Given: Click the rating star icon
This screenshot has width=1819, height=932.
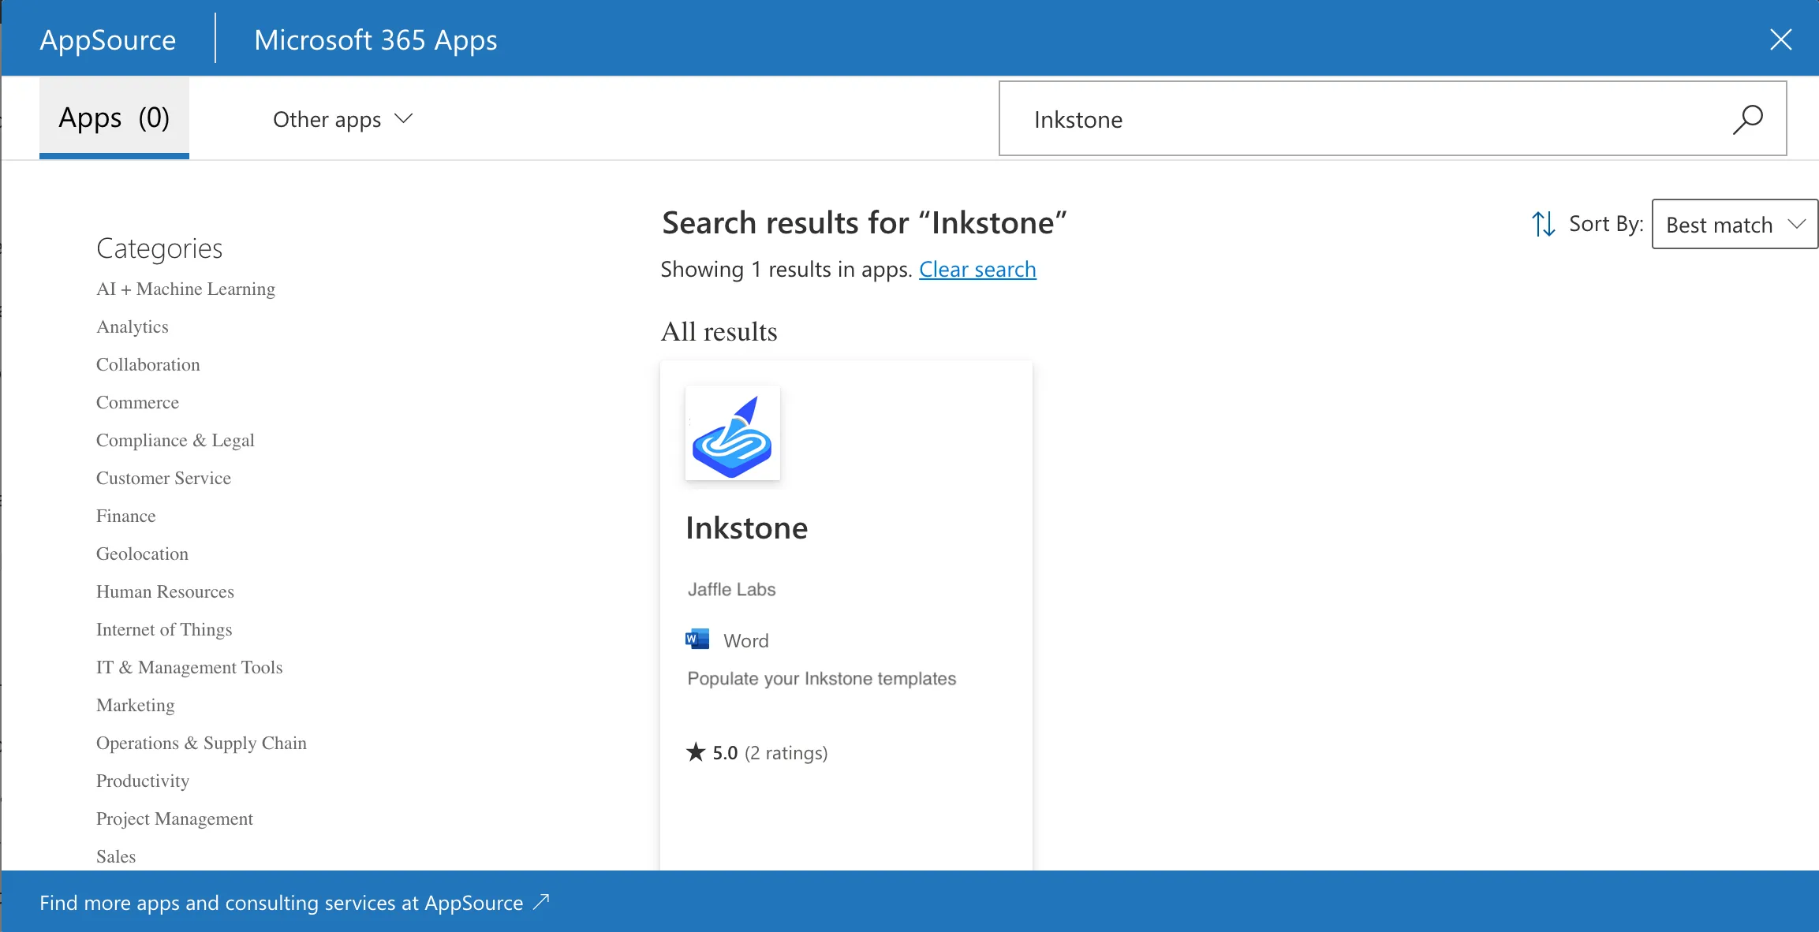Looking at the screenshot, I should click(x=695, y=752).
